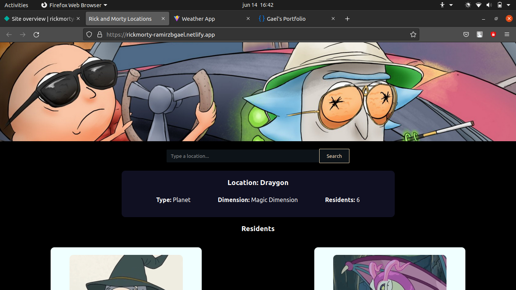Click the shield tracking protection icon
The height and width of the screenshot is (290, 516).
[89, 34]
